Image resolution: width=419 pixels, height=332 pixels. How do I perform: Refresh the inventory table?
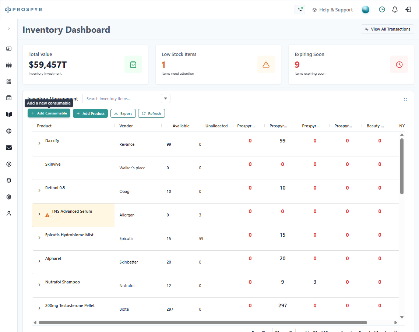coord(151,113)
